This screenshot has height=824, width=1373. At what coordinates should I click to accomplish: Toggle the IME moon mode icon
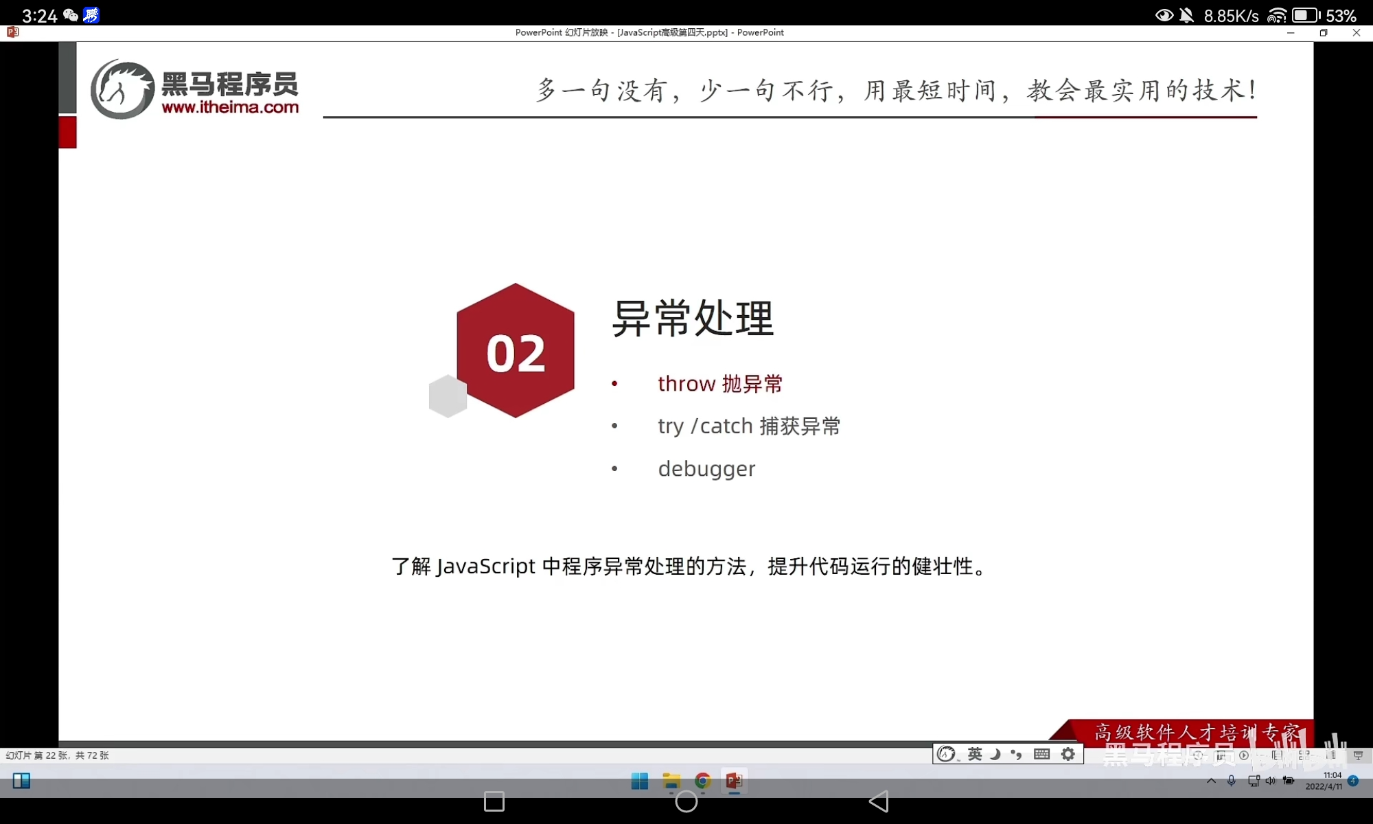click(995, 754)
